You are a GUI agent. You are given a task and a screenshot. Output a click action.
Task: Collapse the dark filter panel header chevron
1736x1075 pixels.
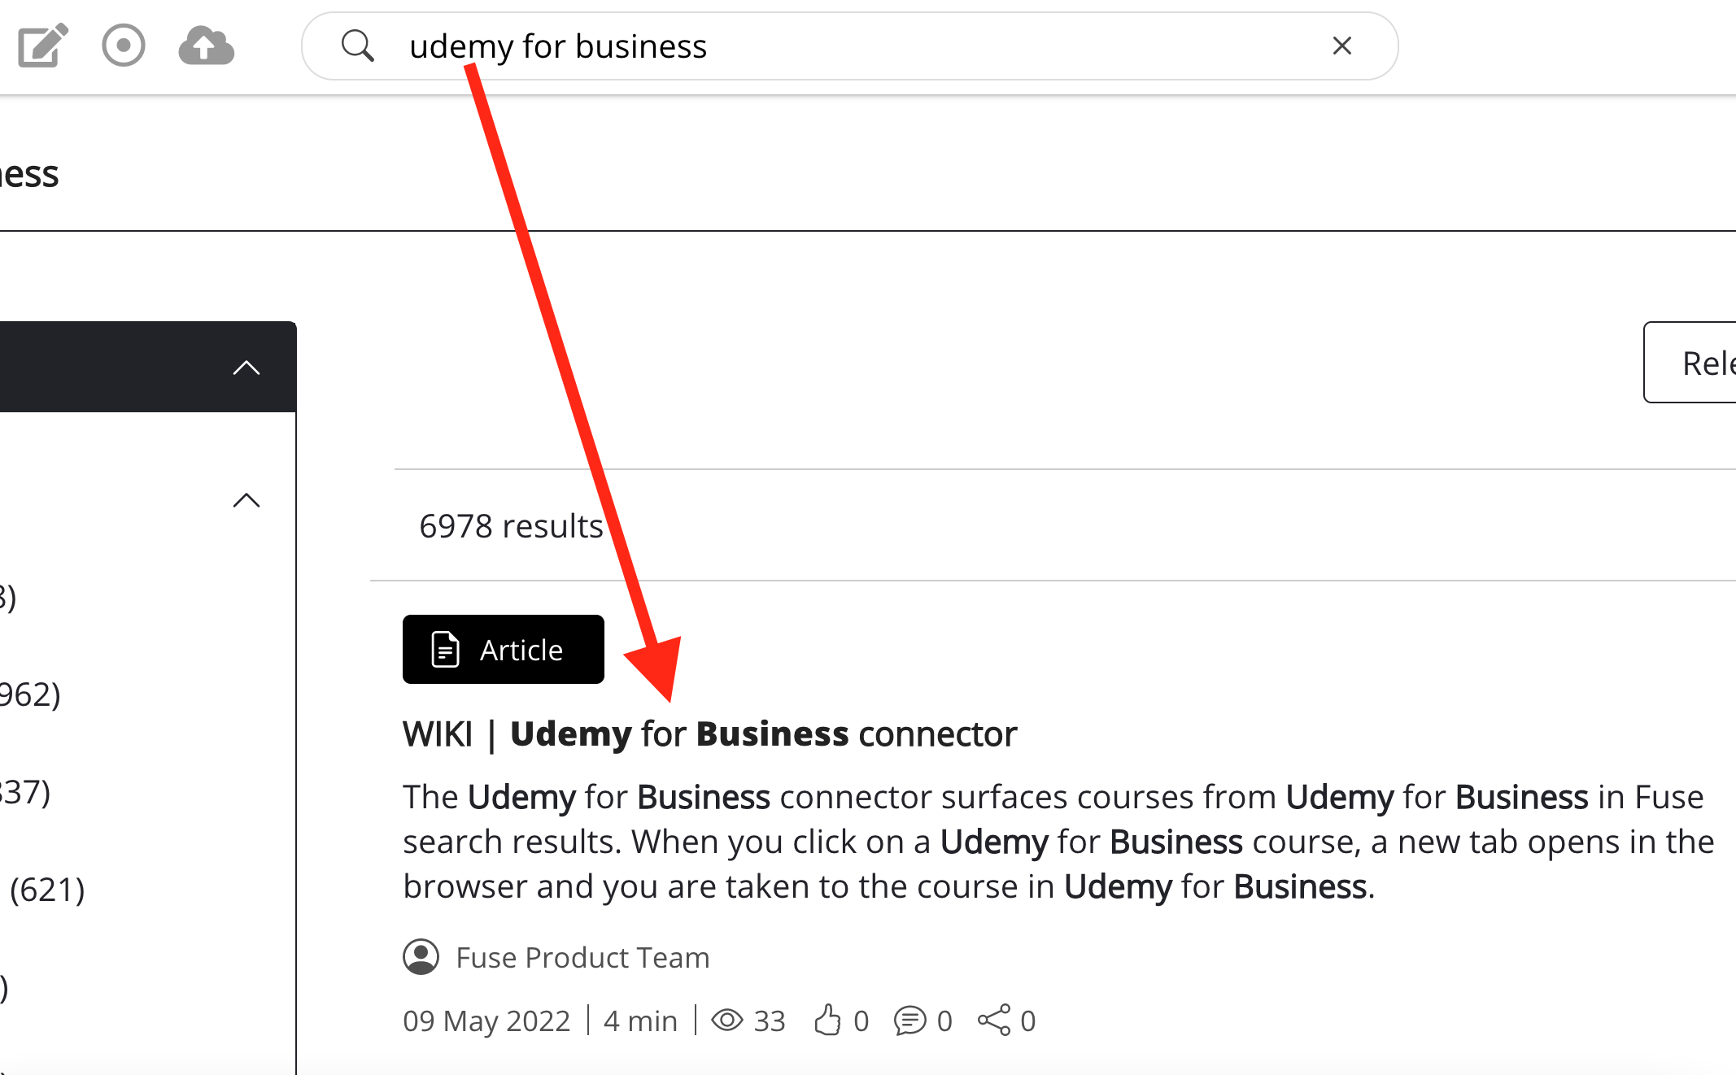[x=246, y=368]
